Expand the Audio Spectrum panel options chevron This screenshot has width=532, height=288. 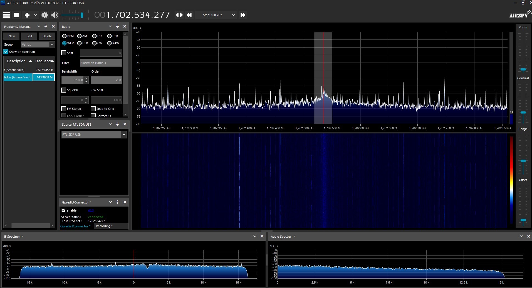tap(521, 236)
